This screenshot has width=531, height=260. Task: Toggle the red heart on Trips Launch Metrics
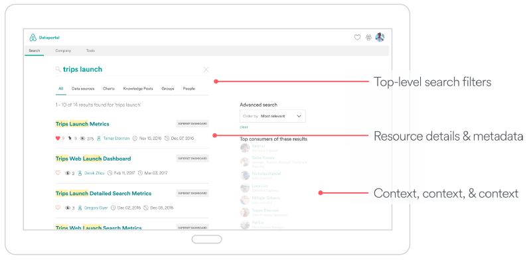[58, 138]
